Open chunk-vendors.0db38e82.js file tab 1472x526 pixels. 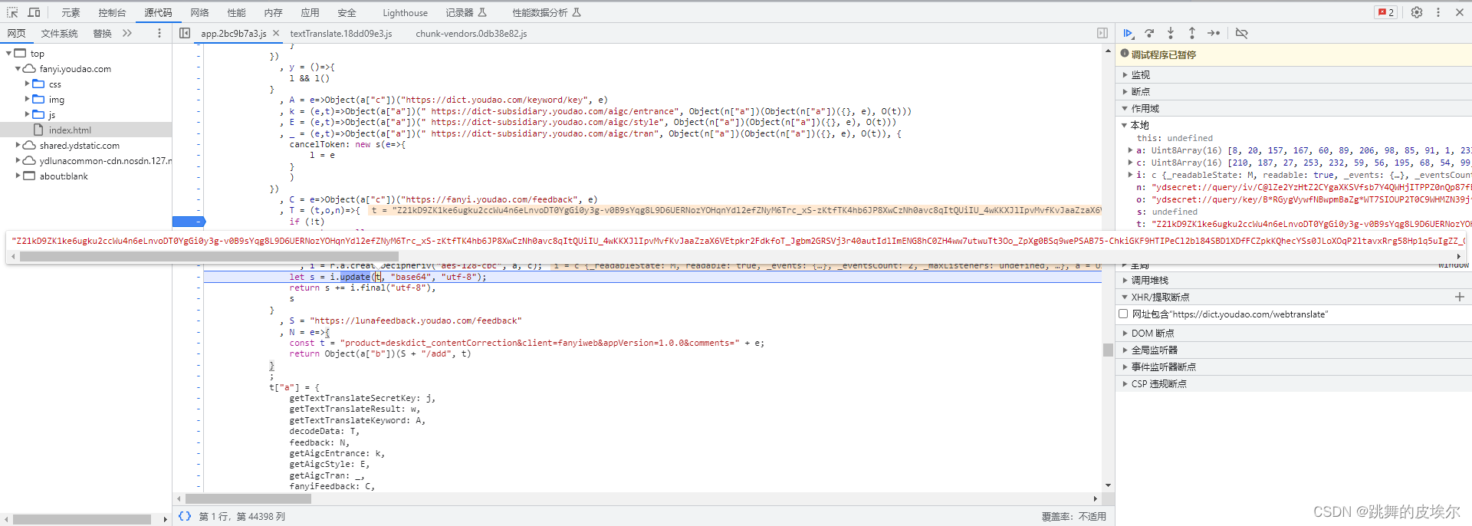tap(472, 33)
